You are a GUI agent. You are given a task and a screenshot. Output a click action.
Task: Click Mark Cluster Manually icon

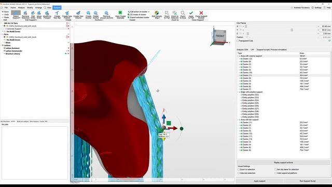point(120,13)
